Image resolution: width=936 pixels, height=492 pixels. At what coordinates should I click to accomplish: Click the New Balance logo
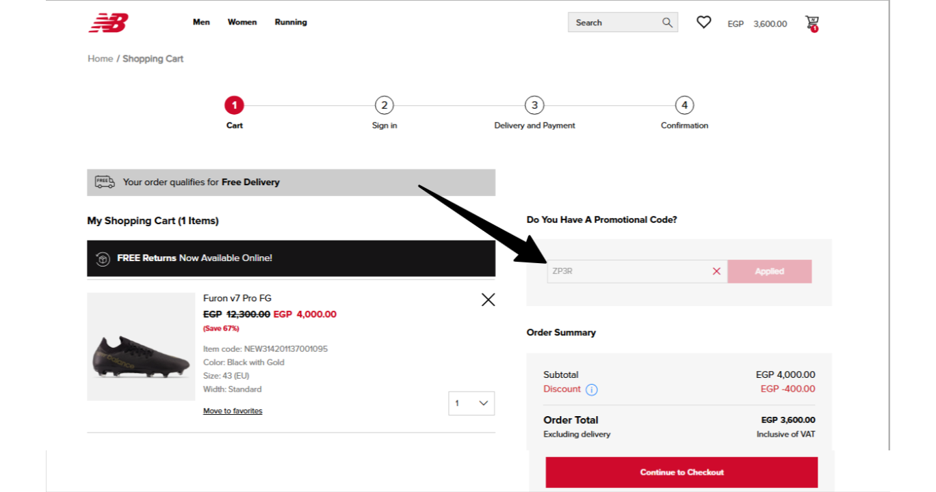[108, 23]
